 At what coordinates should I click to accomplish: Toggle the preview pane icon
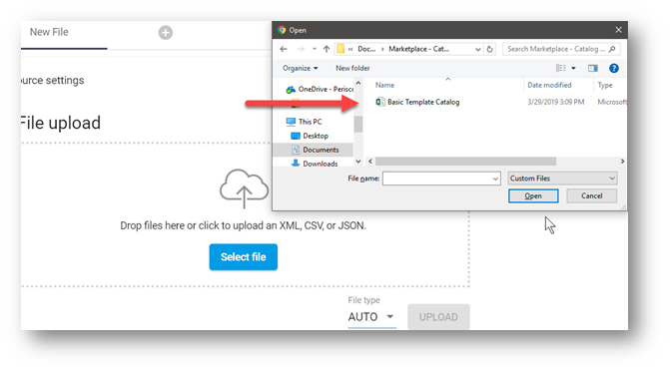click(593, 68)
